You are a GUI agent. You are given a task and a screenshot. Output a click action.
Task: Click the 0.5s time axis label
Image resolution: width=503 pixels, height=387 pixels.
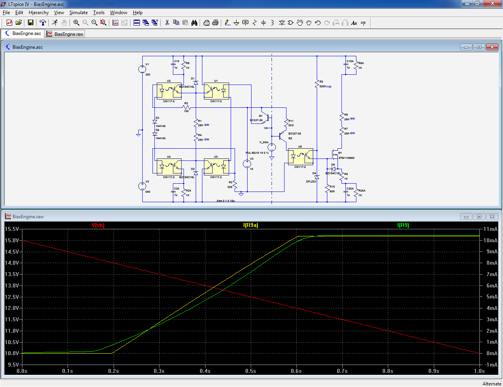click(251, 371)
